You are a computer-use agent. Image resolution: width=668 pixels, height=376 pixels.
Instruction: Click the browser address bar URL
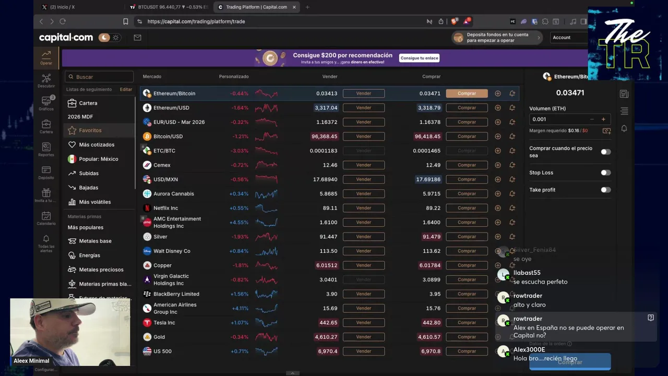coord(196,21)
